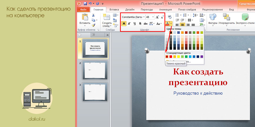The width and height of the screenshot is (255, 127).
Task: Toggle Underline (Ч) formatting
Action: pyautogui.click(x=134, y=24)
